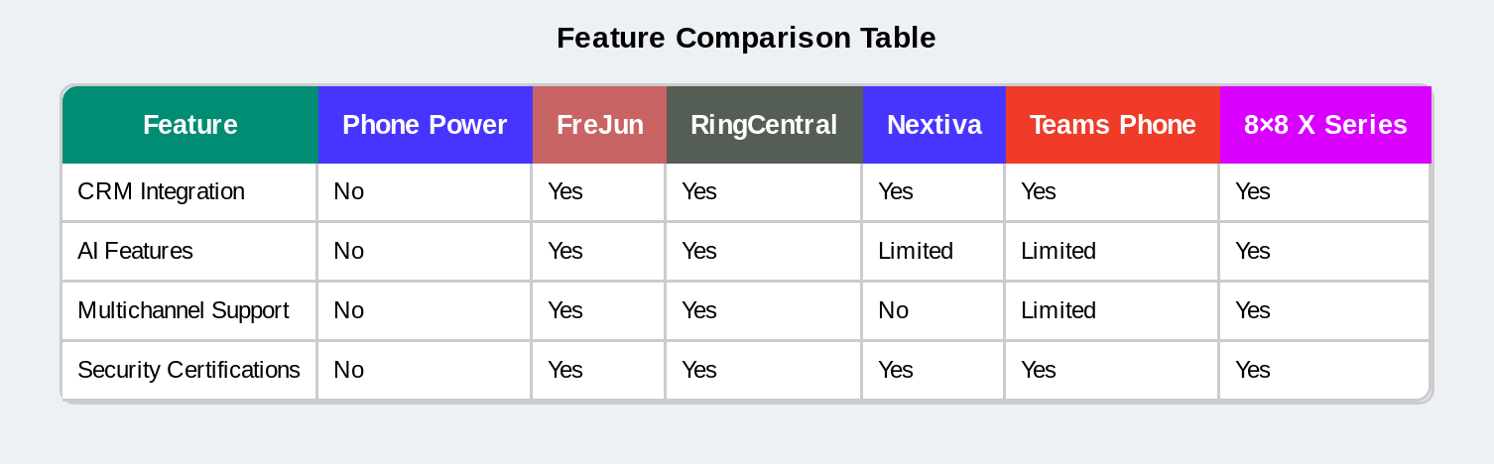Click the FreJun column header

point(599,125)
